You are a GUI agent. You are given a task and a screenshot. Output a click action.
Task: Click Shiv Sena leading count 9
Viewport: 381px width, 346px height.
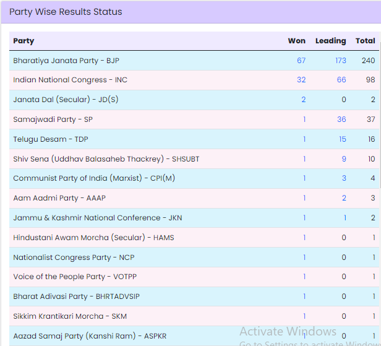(344, 159)
